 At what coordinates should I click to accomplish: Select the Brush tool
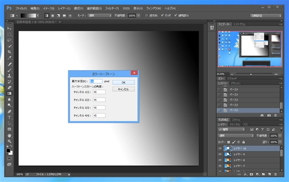(x=9, y=70)
